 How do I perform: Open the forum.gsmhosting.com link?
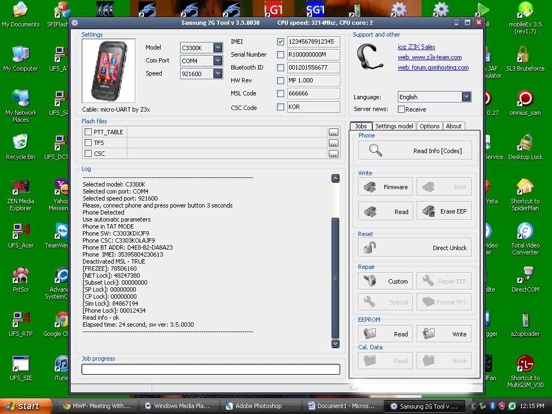pyautogui.click(x=433, y=67)
